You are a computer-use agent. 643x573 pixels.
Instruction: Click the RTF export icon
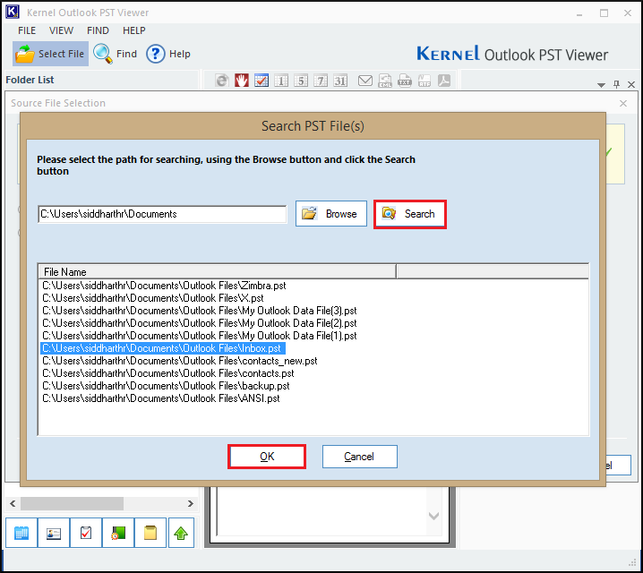coord(424,81)
